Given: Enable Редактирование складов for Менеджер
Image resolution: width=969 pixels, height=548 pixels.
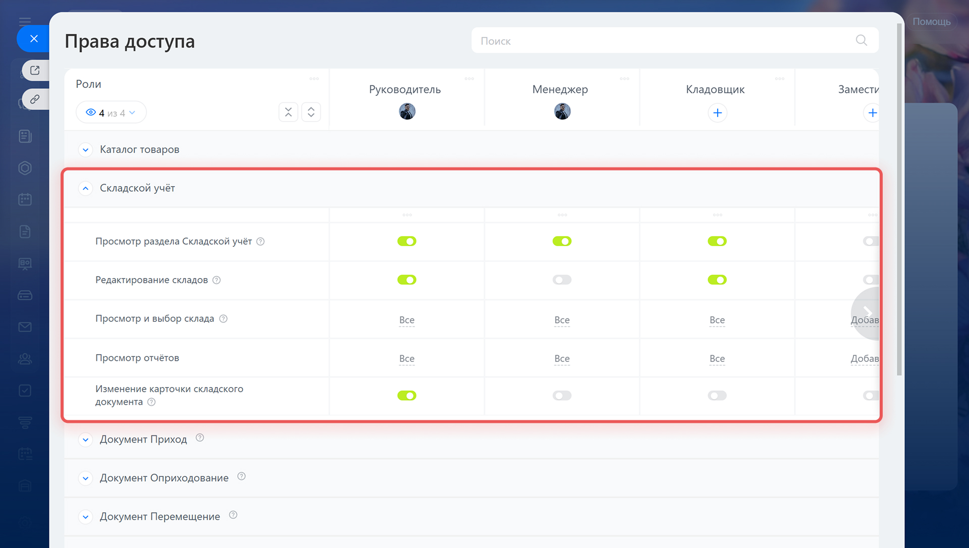Looking at the screenshot, I should point(562,280).
